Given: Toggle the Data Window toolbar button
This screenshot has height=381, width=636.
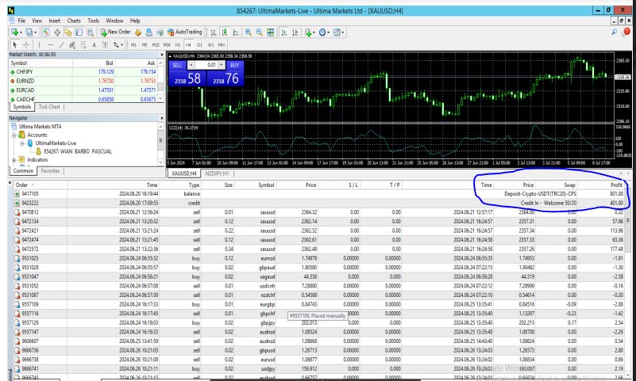Looking at the screenshot, I should [x=57, y=32].
